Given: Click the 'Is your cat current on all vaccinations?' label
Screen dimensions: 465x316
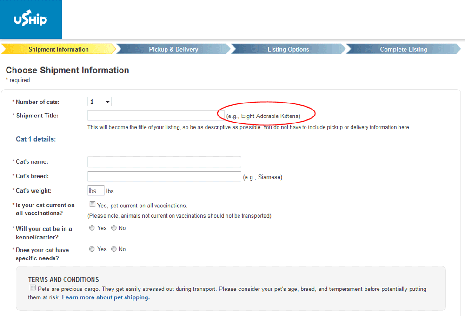Looking at the screenshot, I should [x=45, y=209].
